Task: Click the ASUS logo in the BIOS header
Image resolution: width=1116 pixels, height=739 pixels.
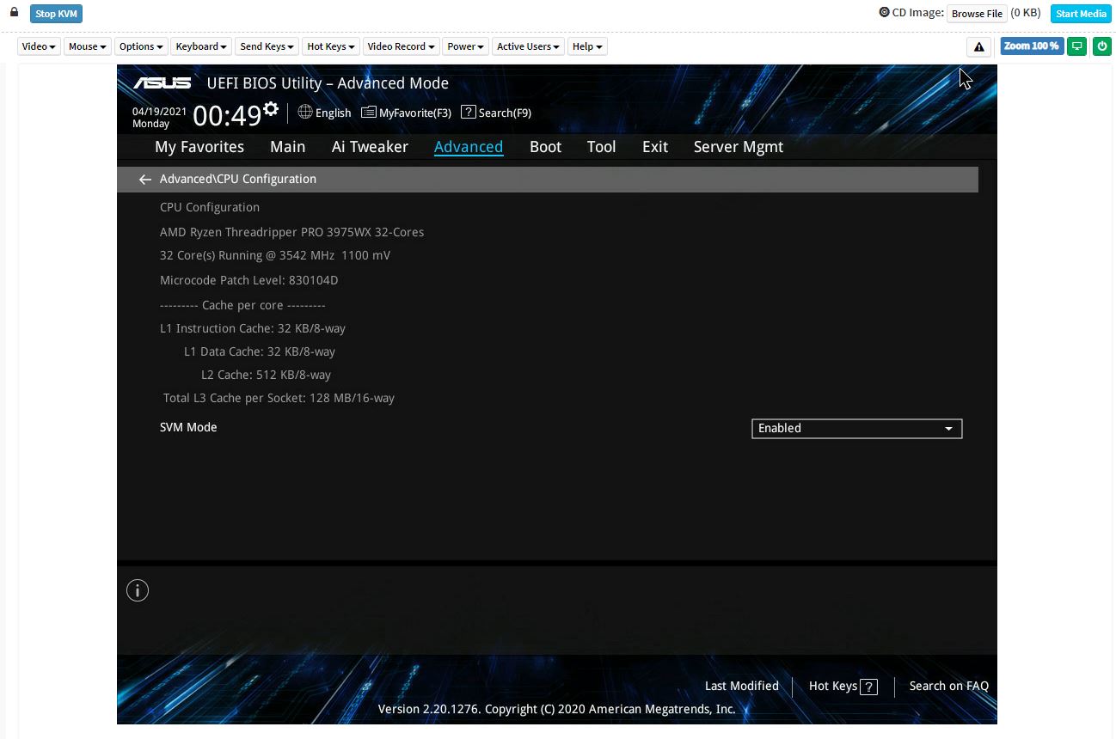Action: [x=162, y=82]
